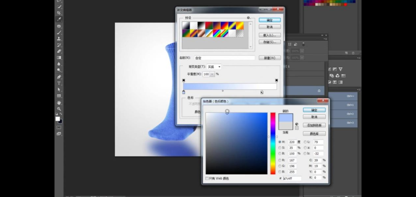Select the S saturation radio button
The width and height of the screenshot is (416, 197).
pyautogui.click(x=280, y=148)
